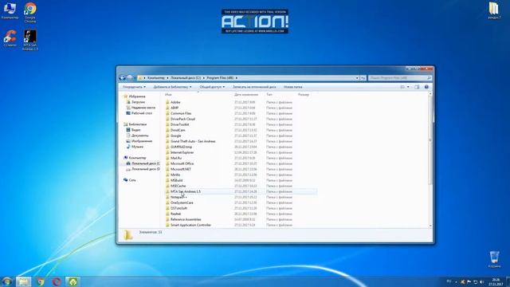Click the Корзина recycle bin icon
The height and width of the screenshot is (287, 510).
[x=494, y=259]
